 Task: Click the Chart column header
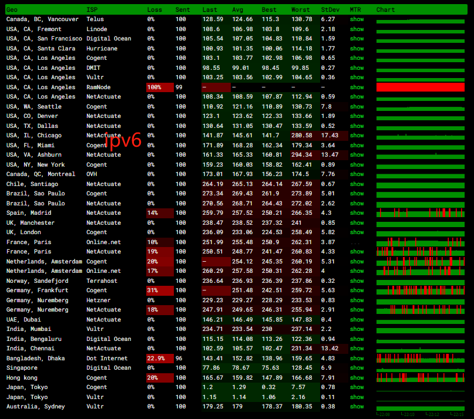click(385, 9)
